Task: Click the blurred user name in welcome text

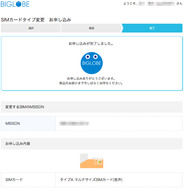Action: point(157,4)
